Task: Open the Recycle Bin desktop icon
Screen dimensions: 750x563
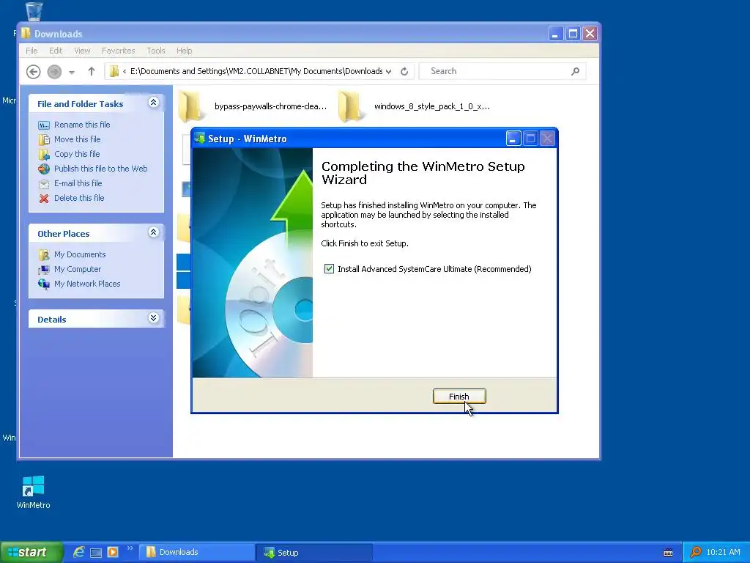Action: click(x=34, y=11)
